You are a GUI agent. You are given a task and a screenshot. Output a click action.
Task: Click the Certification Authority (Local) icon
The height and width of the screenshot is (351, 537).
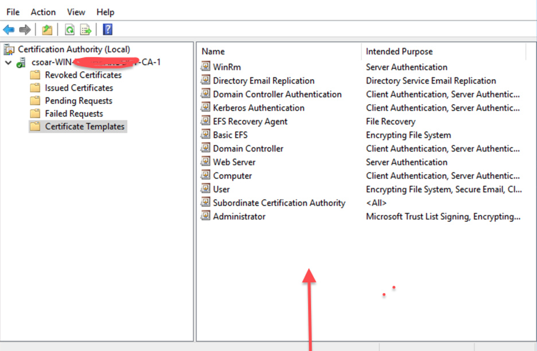point(9,49)
